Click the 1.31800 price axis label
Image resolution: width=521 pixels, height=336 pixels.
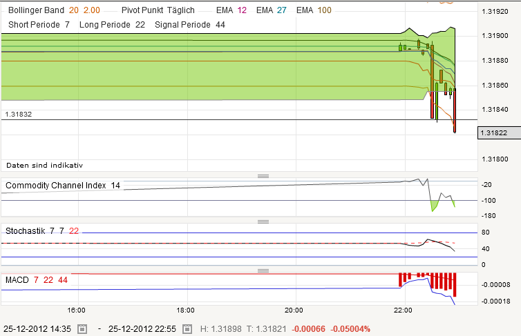(495, 159)
